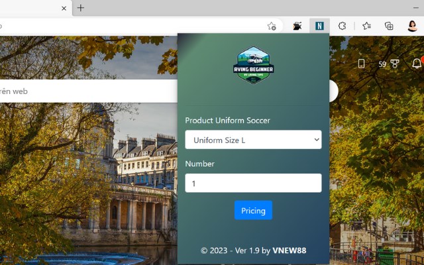Expand the Uniform Size L dropdown
The image size is (424, 265).
(253, 140)
